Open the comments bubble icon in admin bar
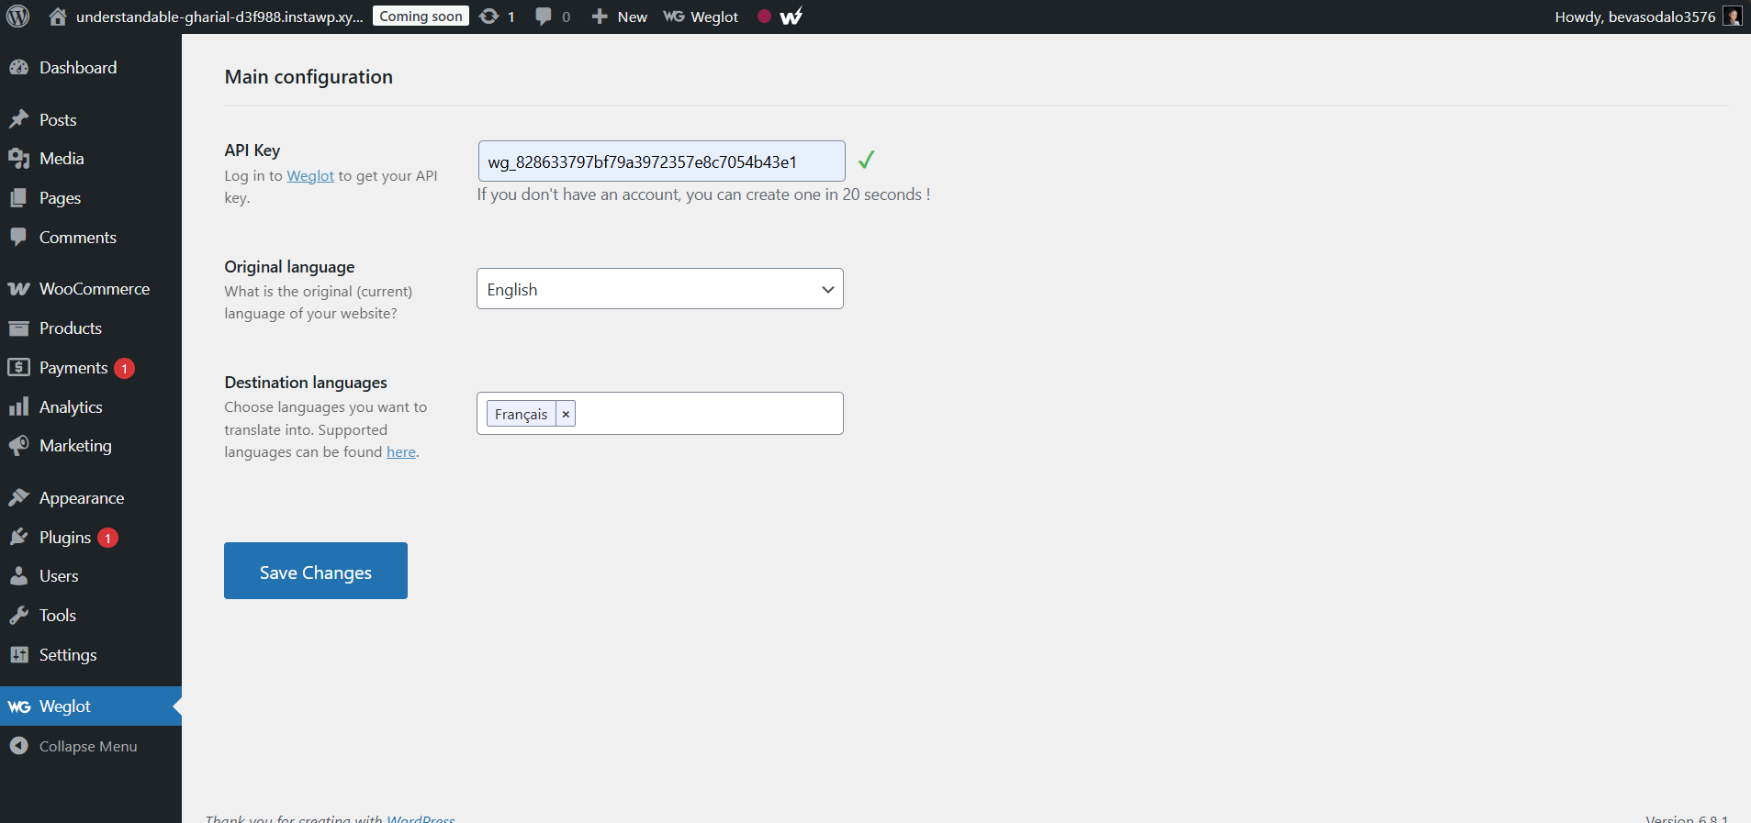Image resolution: width=1751 pixels, height=823 pixels. click(x=544, y=17)
